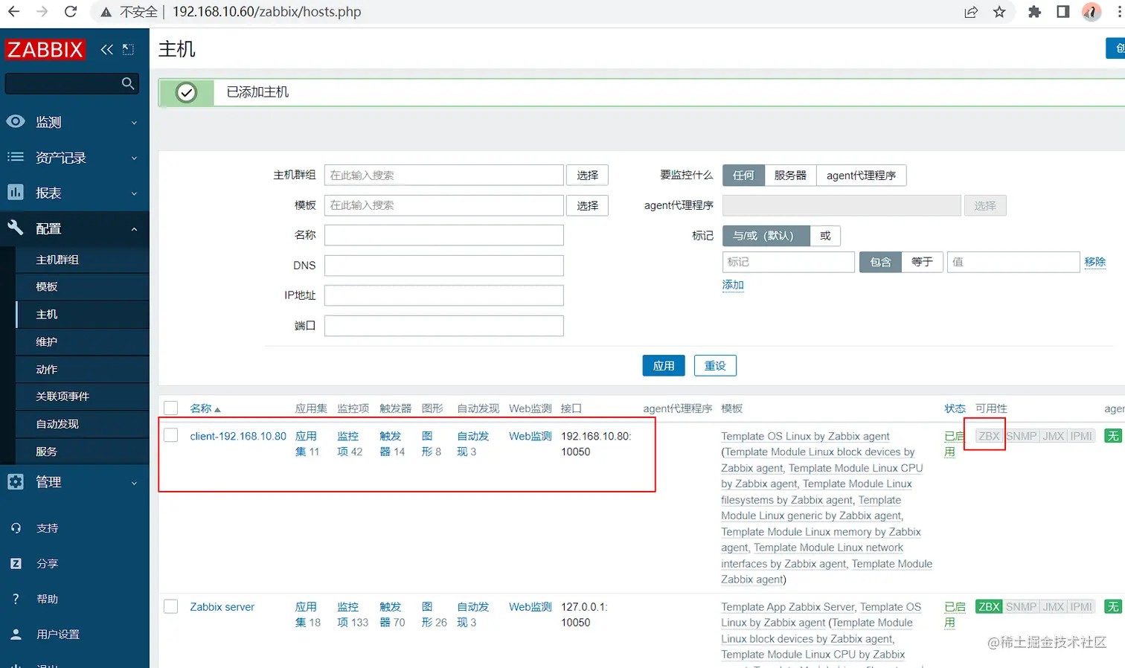Focus the 名称 input field
Screen dimensions: 1125x668
[x=444, y=235]
